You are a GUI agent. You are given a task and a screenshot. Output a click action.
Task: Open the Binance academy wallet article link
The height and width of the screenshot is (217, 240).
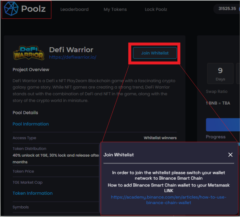point(168,200)
